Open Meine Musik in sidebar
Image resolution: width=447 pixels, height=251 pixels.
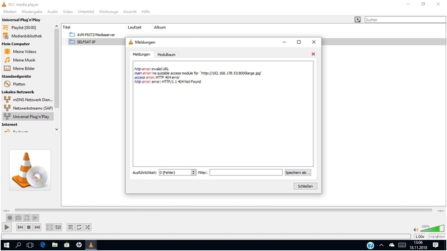click(27, 60)
